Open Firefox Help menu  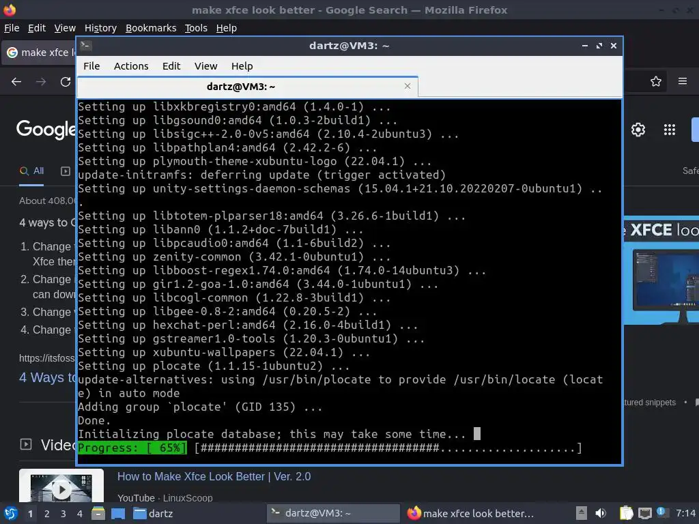coord(227,28)
